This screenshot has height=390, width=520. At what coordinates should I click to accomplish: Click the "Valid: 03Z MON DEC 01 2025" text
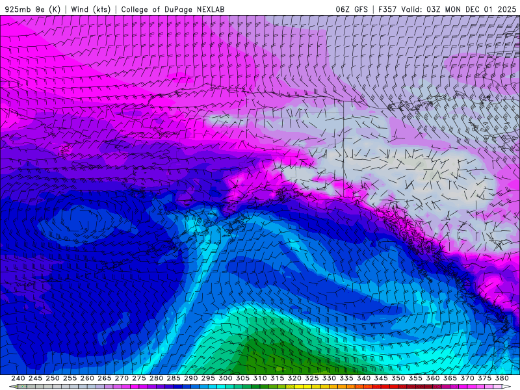click(459, 9)
